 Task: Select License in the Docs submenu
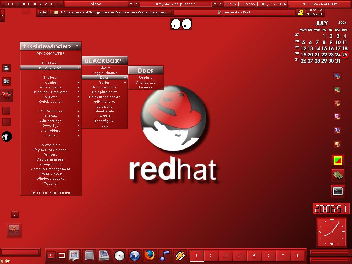145,87
